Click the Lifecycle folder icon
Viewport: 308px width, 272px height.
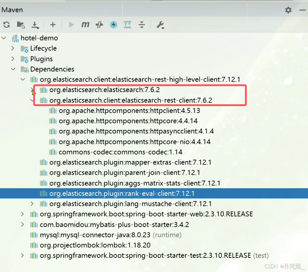point(25,49)
